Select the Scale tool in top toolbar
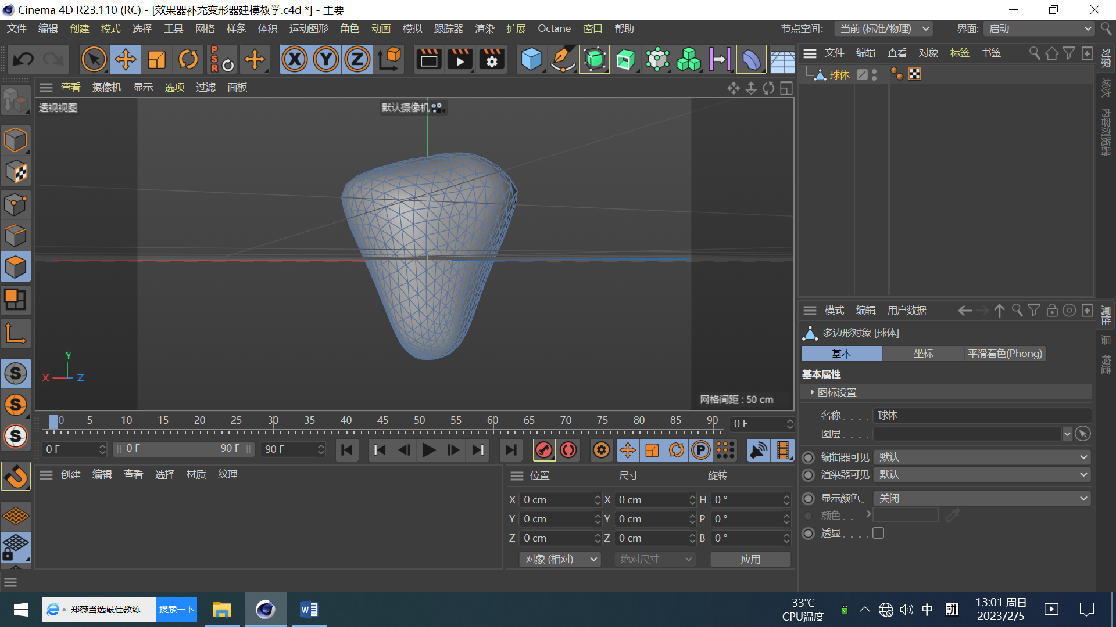Viewport: 1116px width, 627px height. pyautogui.click(x=157, y=59)
